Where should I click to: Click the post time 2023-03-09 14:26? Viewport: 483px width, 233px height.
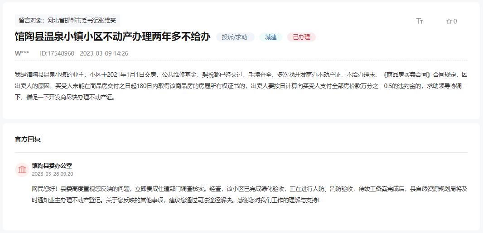pyautogui.click(x=104, y=53)
